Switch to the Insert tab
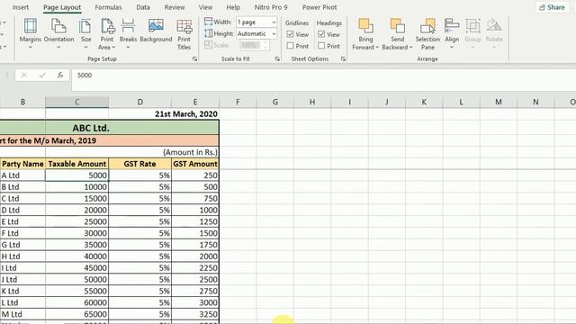 coord(21,7)
